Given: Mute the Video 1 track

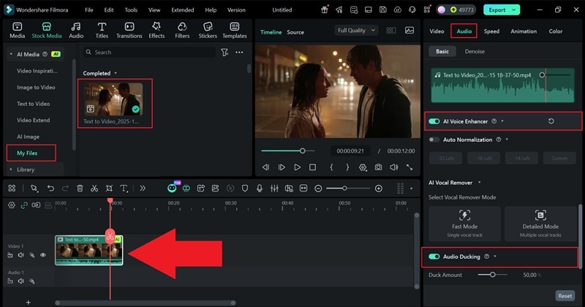Looking at the screenshot, I should pos(21,255).
